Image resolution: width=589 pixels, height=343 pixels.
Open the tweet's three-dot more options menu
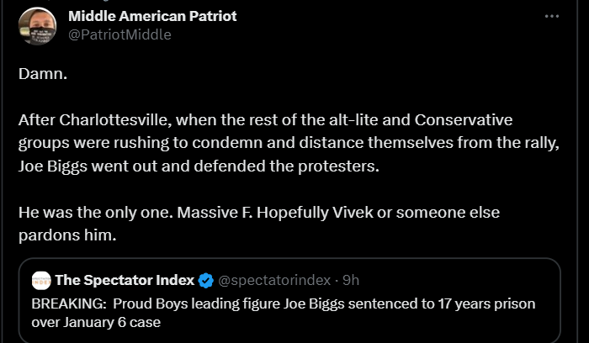[x=551, y=17]
